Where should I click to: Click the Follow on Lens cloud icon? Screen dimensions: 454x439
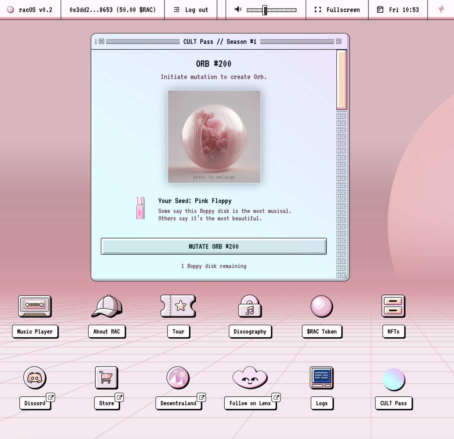[250, 378]
